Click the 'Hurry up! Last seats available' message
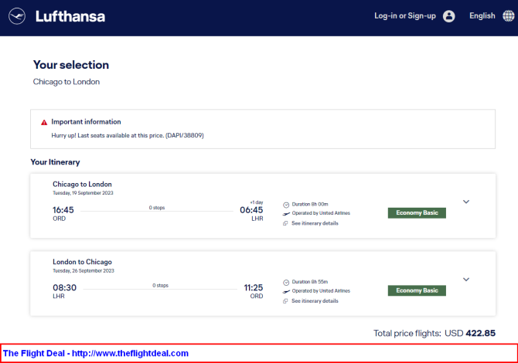 [x=128, y=135]
